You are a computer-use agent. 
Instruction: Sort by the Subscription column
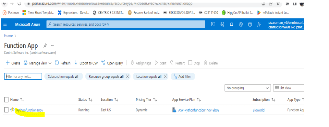(264, 100)
